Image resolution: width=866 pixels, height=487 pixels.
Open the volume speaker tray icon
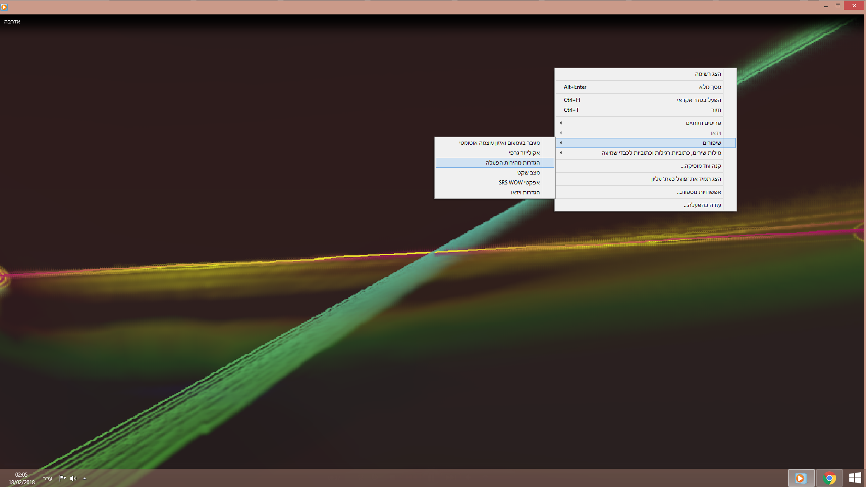click(74, 478)
